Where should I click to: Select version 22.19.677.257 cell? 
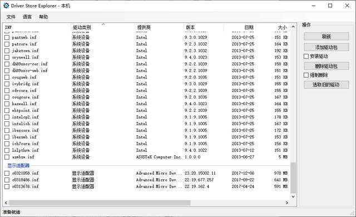[x=199, y=180]
